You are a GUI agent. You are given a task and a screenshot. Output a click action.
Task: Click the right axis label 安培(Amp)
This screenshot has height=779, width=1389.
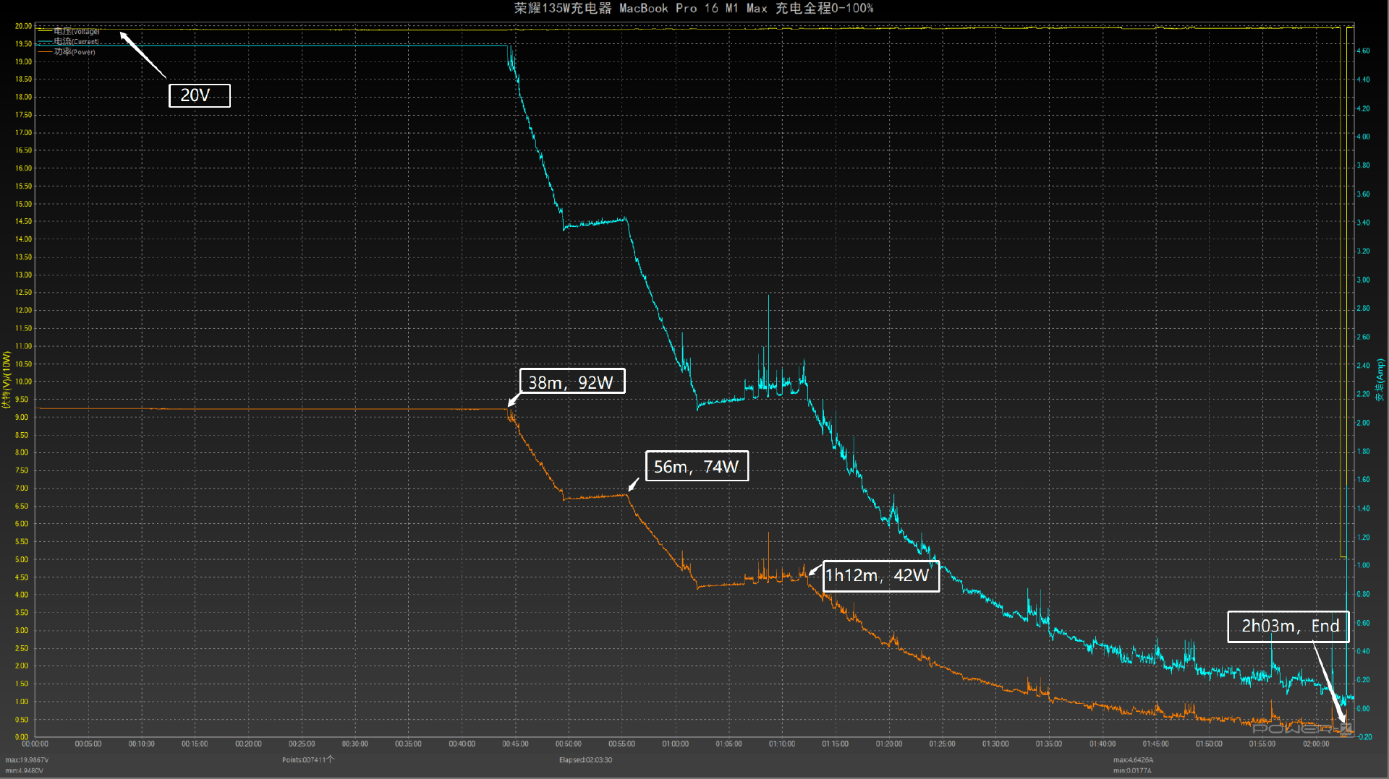click(x=1380, y=380)
